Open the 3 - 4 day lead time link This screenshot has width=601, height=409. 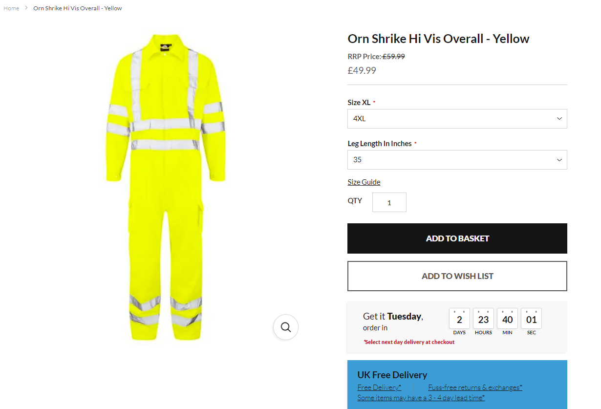(421, 398)
